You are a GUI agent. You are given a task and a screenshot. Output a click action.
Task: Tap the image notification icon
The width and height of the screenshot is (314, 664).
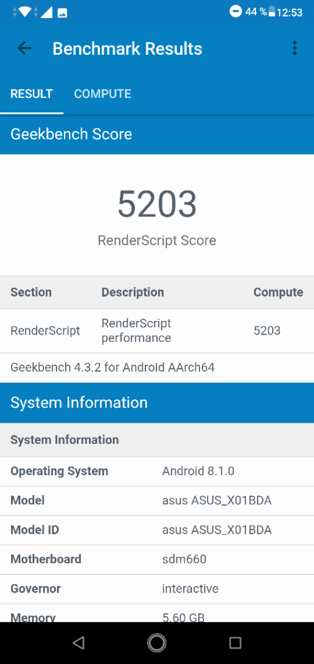click(x=62, y=12)
